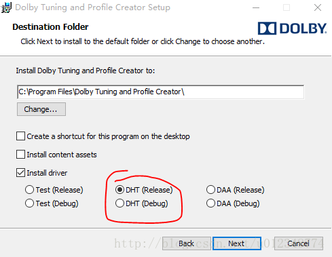Cancel the installation

coord(299,243)
